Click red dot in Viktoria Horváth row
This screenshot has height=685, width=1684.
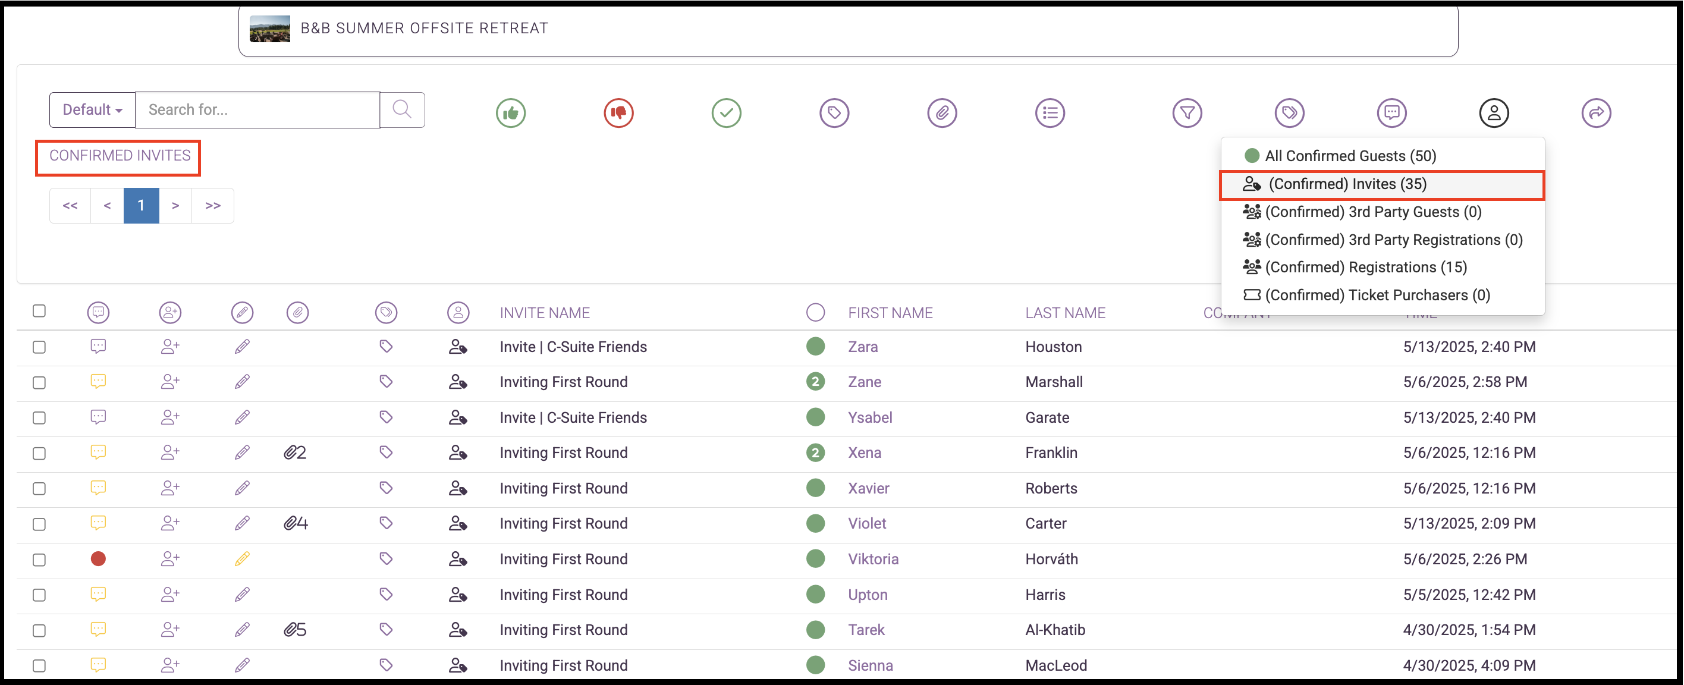pos(98,559)
